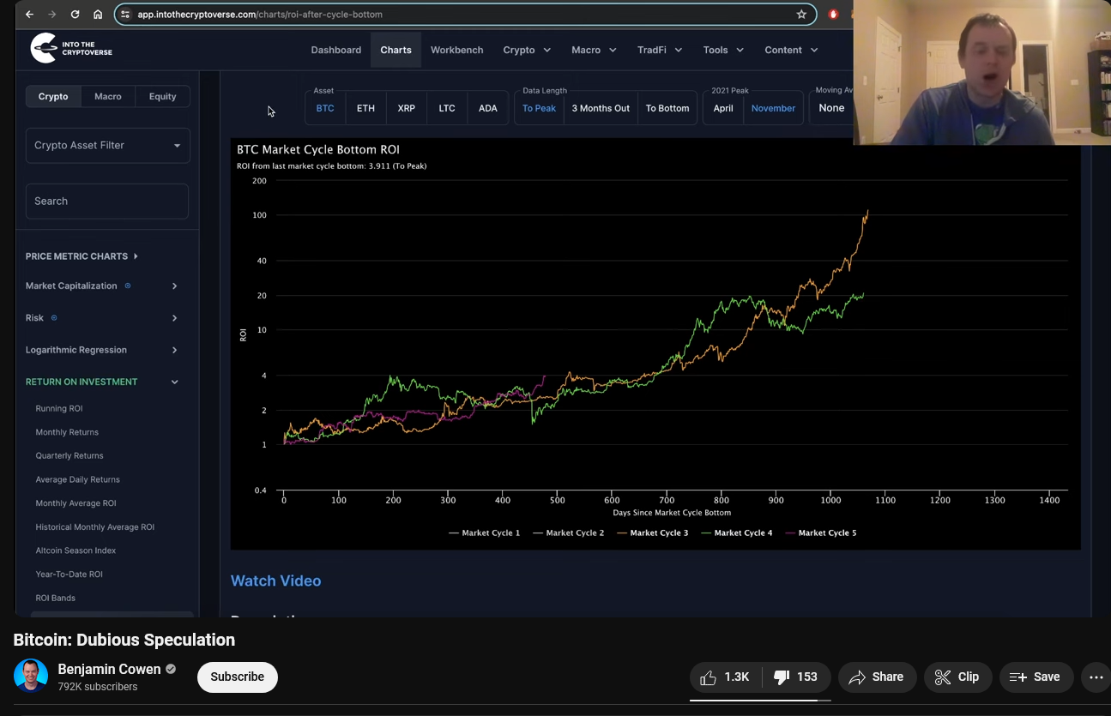The height and width of the screenshot is (716, 1111).
Task: Select ETH asset option
Action: 365,108
